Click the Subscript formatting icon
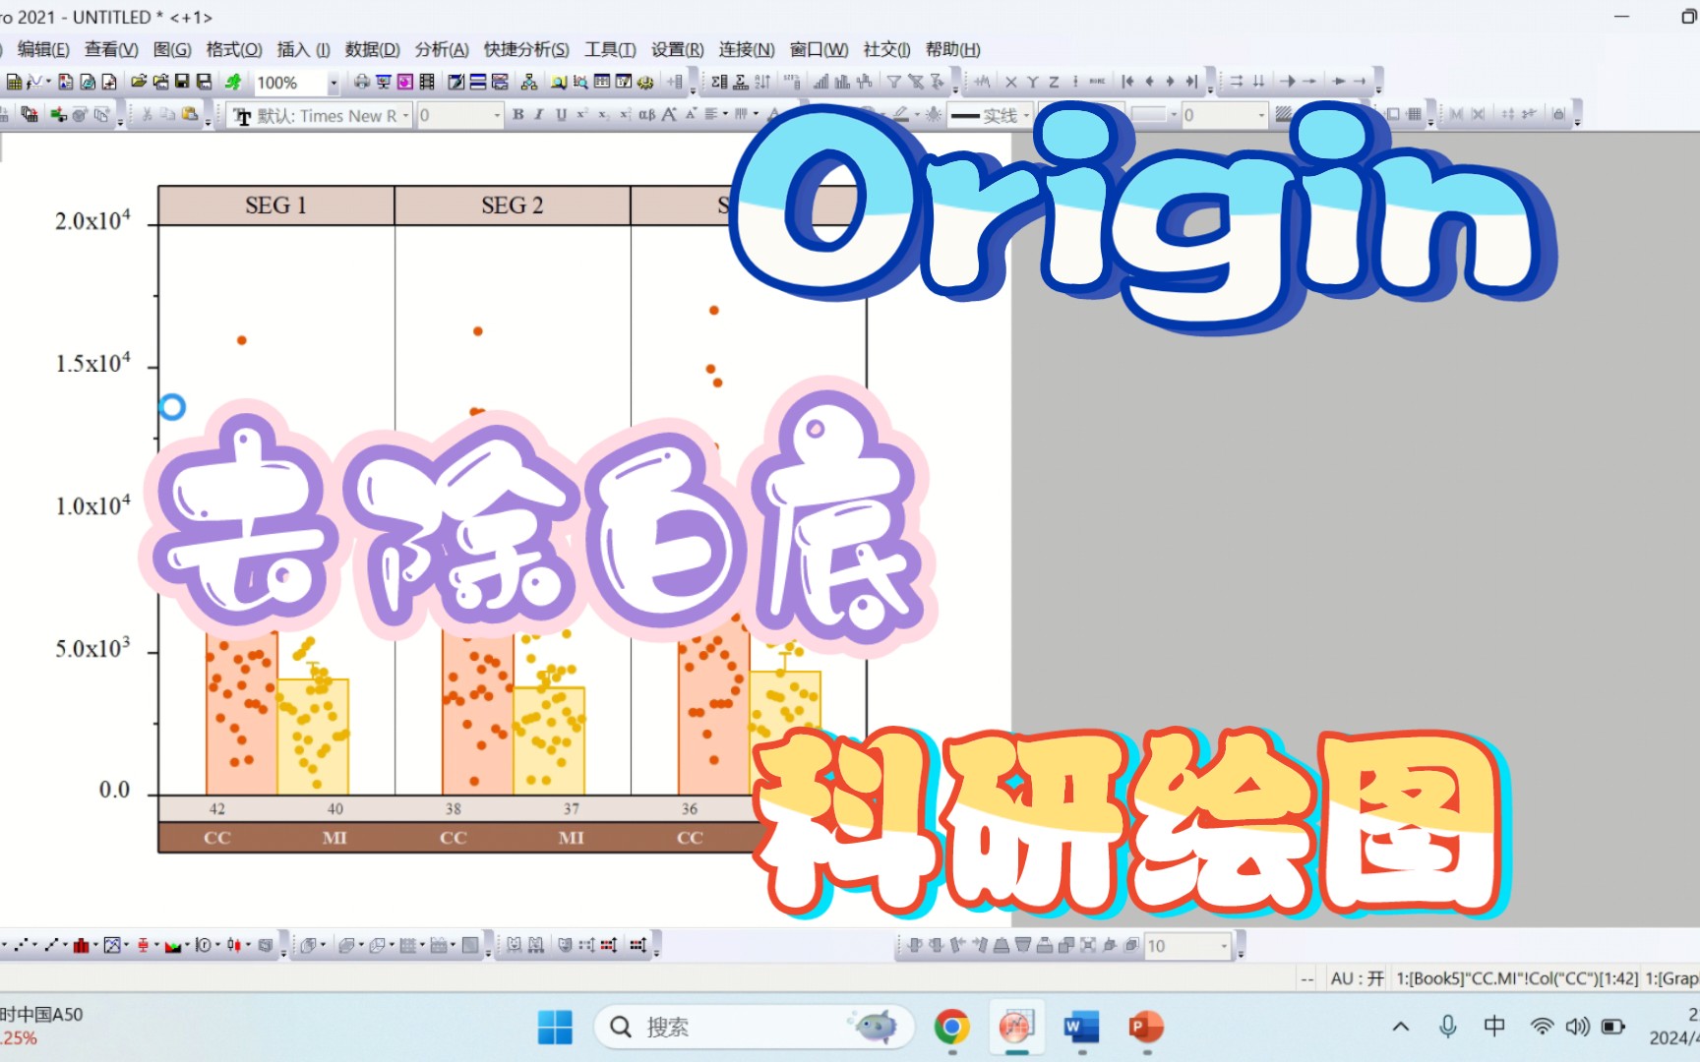Image resolution: width=1700 pixels, height=1062 pixels. pos(602,115)
